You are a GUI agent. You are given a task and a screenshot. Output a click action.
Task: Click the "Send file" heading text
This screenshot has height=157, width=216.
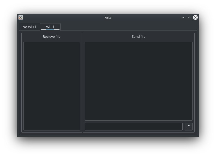point(139,36)
